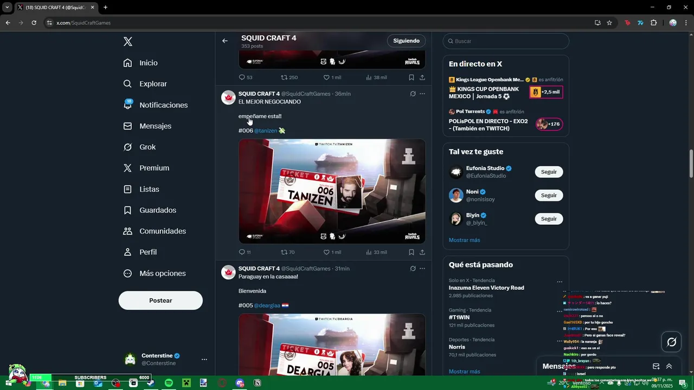Screen dimensions: 694x390
Task: Compose new message in Mensajes drawer
Action: pyautogui.click(x=656, y=366)
